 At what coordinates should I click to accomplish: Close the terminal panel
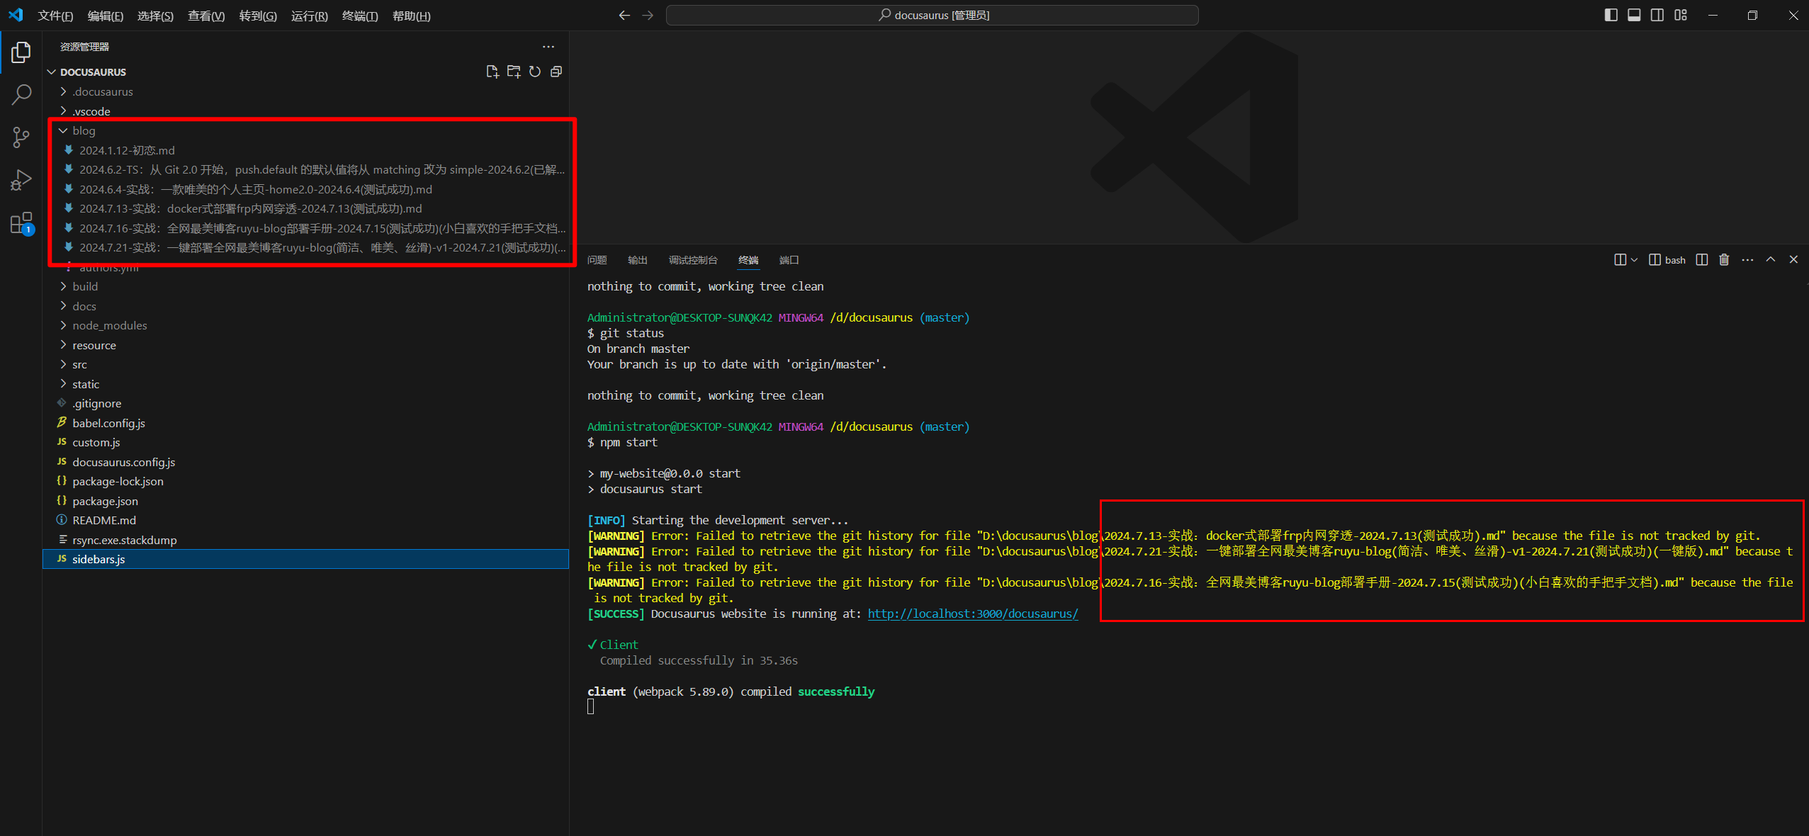click(1793, 259)
